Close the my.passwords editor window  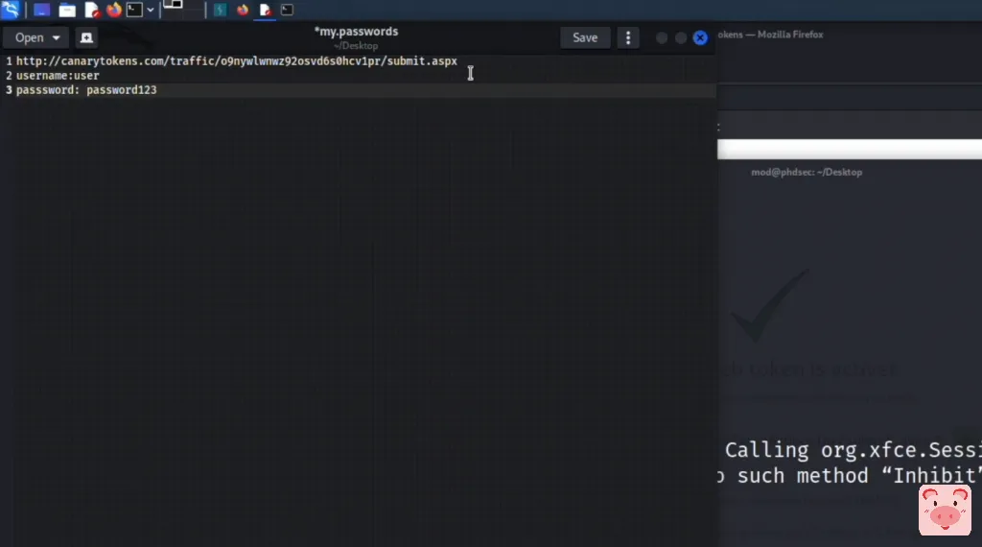(x=700, y=37)
